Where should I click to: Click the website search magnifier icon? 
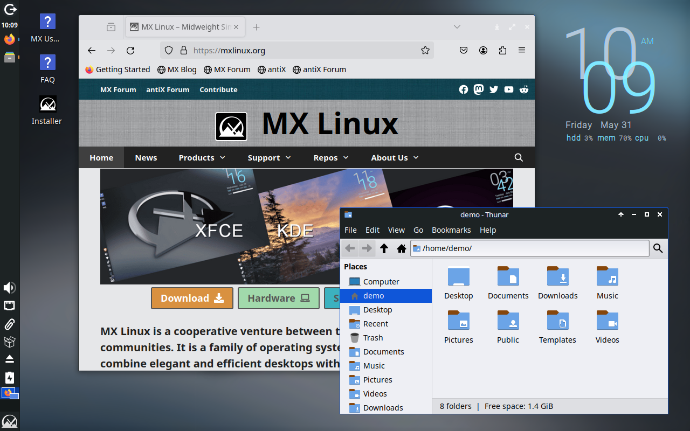tap(519, 157)
